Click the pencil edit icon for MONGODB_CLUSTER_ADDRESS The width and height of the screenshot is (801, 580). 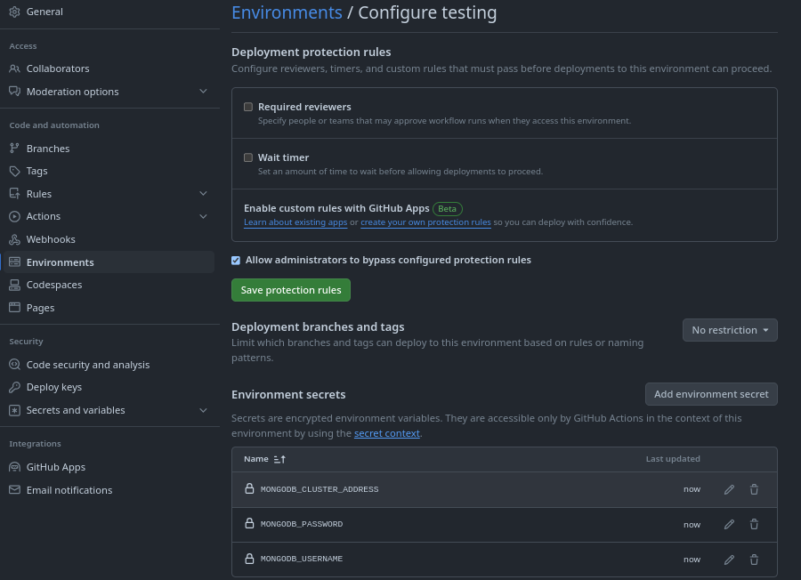729,489
